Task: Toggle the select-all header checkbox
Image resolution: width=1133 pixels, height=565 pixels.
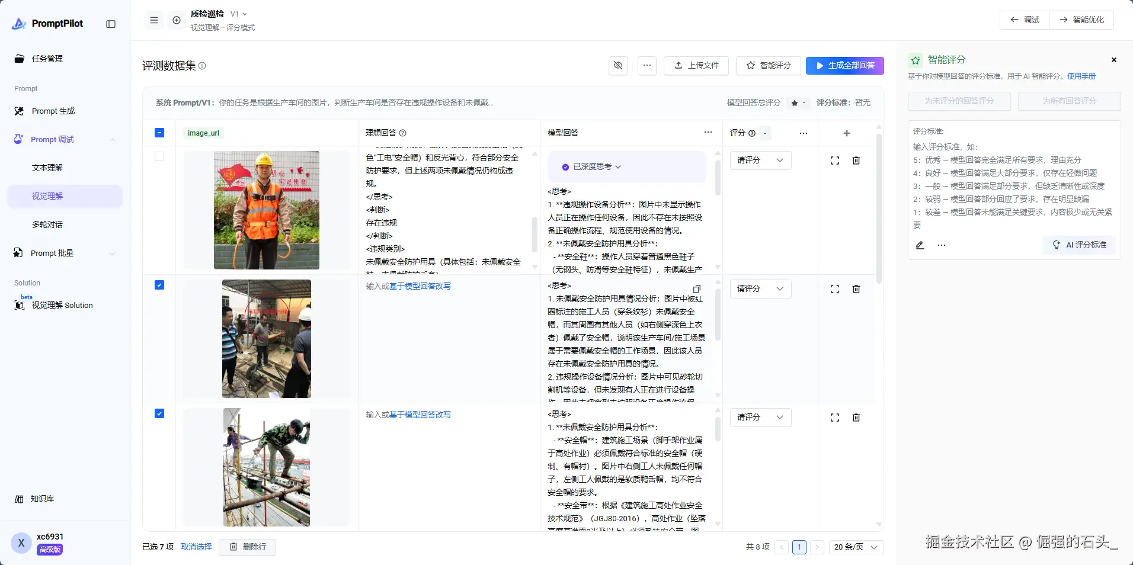Action: coord(159,133)
